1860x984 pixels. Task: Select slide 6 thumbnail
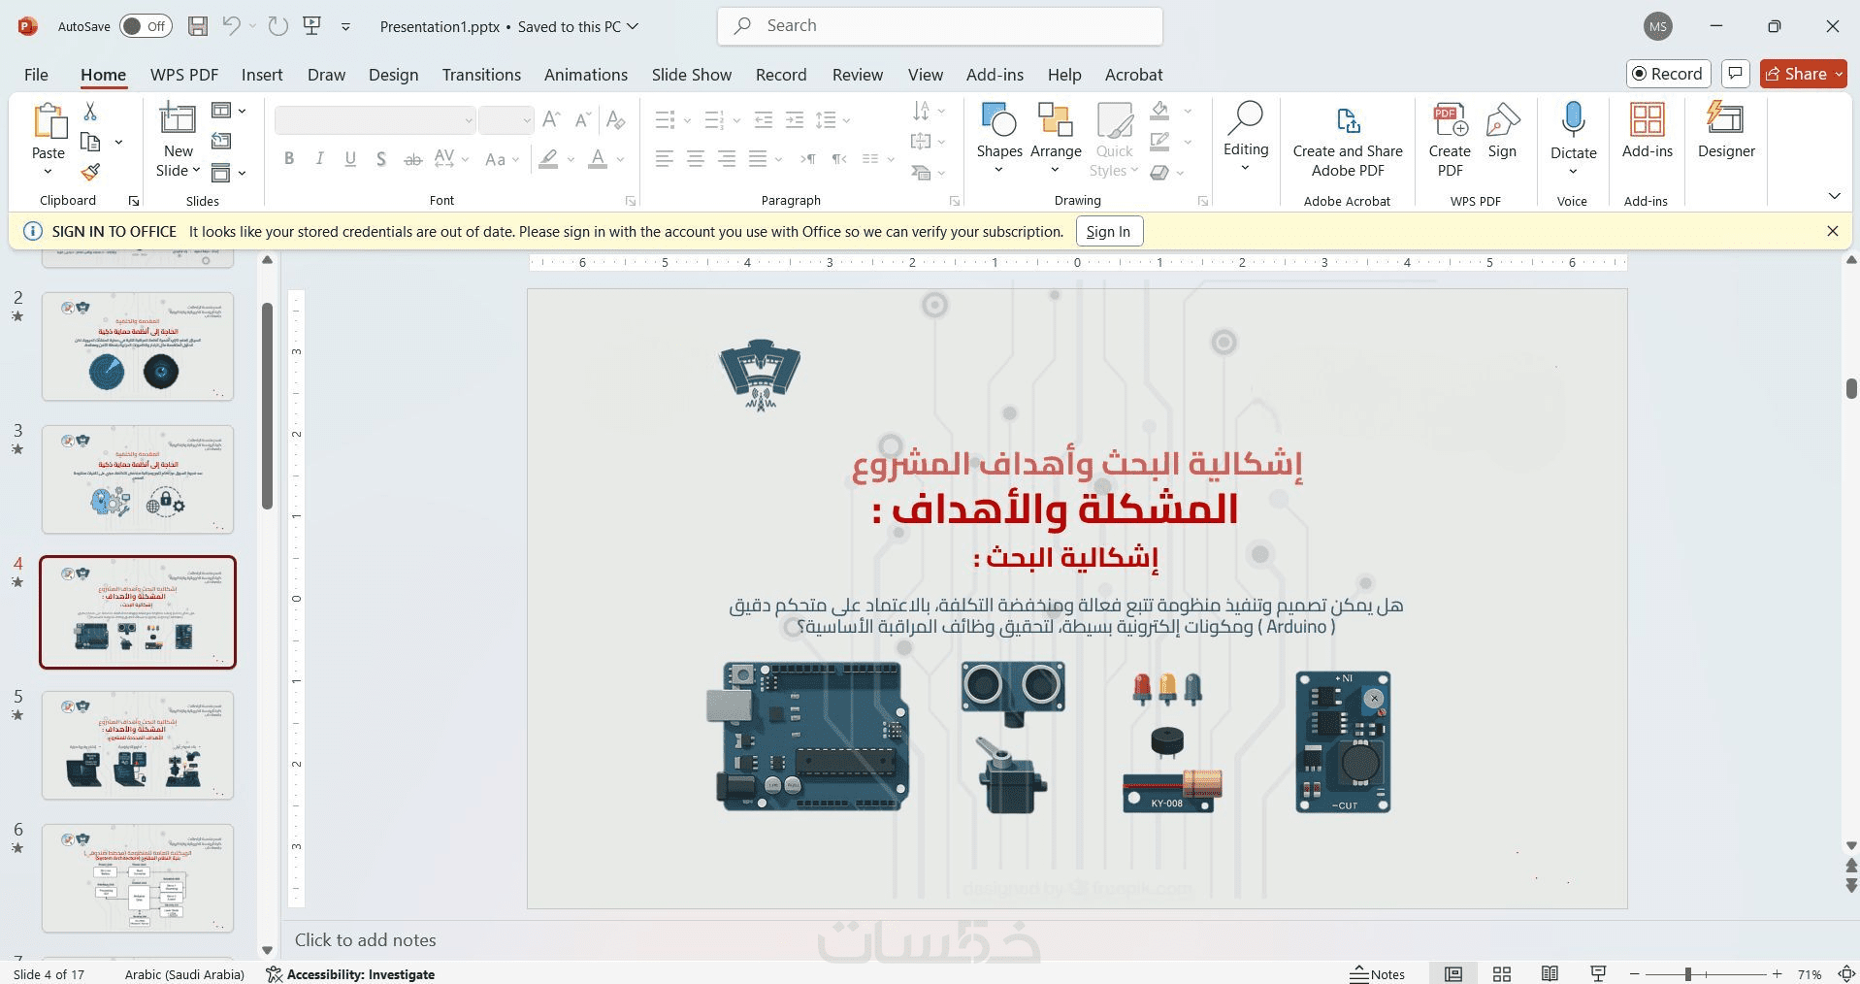point(138,878)
